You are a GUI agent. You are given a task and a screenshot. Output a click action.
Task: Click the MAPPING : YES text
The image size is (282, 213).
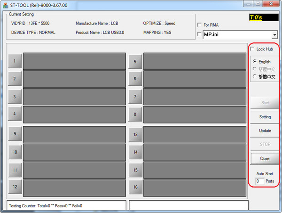157,33
